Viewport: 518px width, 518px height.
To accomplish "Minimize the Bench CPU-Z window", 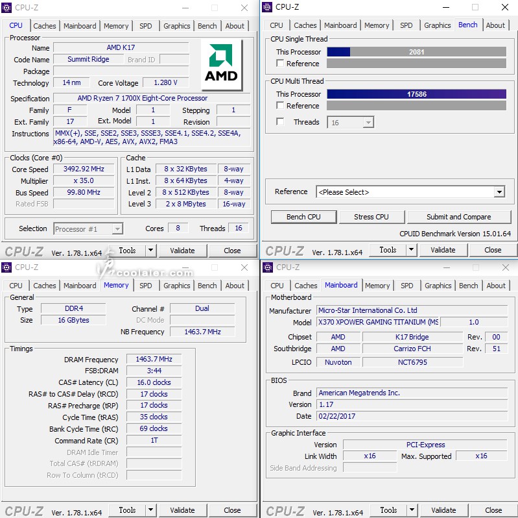I will coord(446,7).
